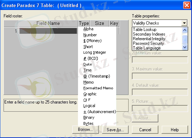Select Alpha from the type list
Viewport: 192px width, 138px height.
coord(88,29)
